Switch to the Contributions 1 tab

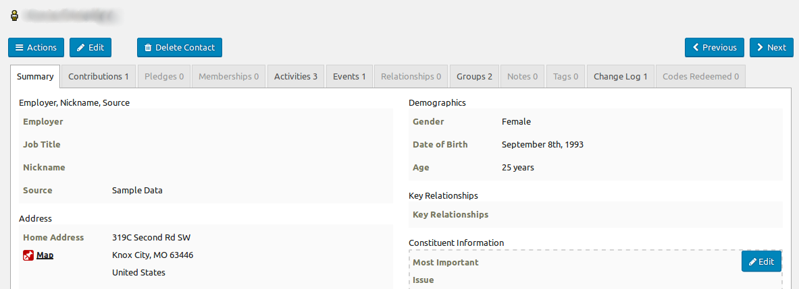click(99, 76)
